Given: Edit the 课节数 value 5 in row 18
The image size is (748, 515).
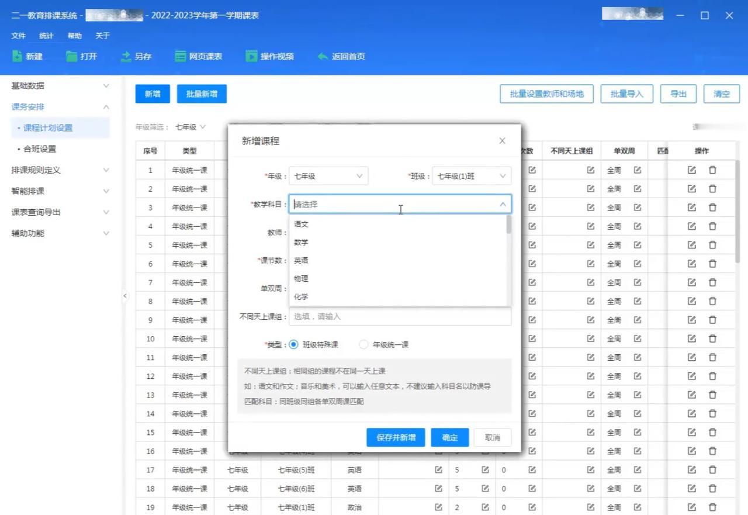Looking at the screenshot, I should 485,488.
